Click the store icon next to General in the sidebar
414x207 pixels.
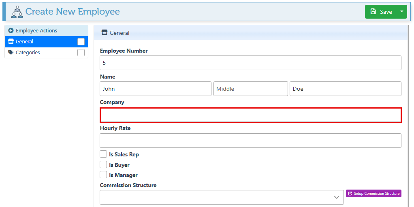[11, 42]
